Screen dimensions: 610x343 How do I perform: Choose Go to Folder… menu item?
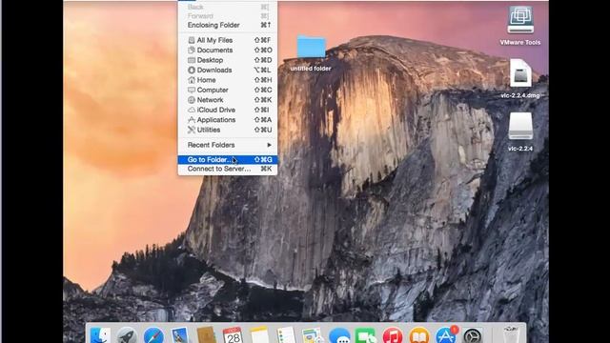[x=228, y=160]
